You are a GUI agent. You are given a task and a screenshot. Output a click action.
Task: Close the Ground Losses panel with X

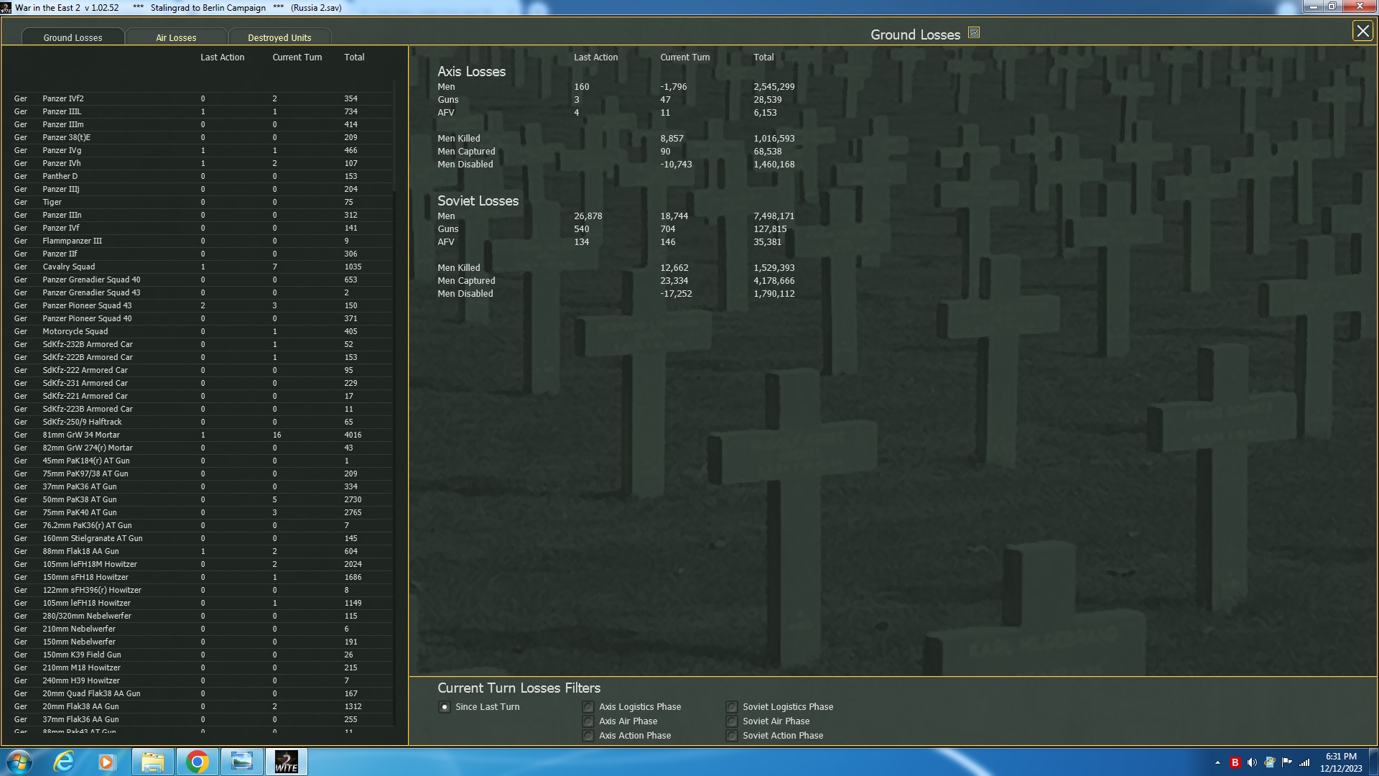(1362, 32)
